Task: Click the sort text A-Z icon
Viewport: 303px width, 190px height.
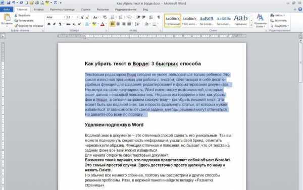Action: click(151, 17)
